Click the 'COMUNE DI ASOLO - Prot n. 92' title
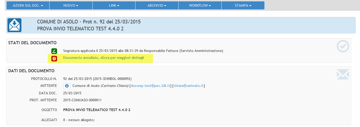This screenshot has width=360, height=127. 89,22
